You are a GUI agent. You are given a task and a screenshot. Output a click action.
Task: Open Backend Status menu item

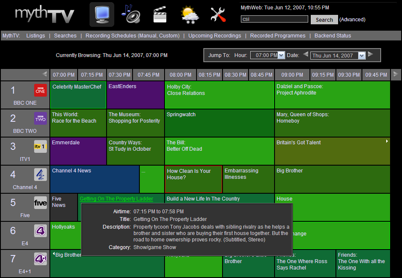click(333, 36)
